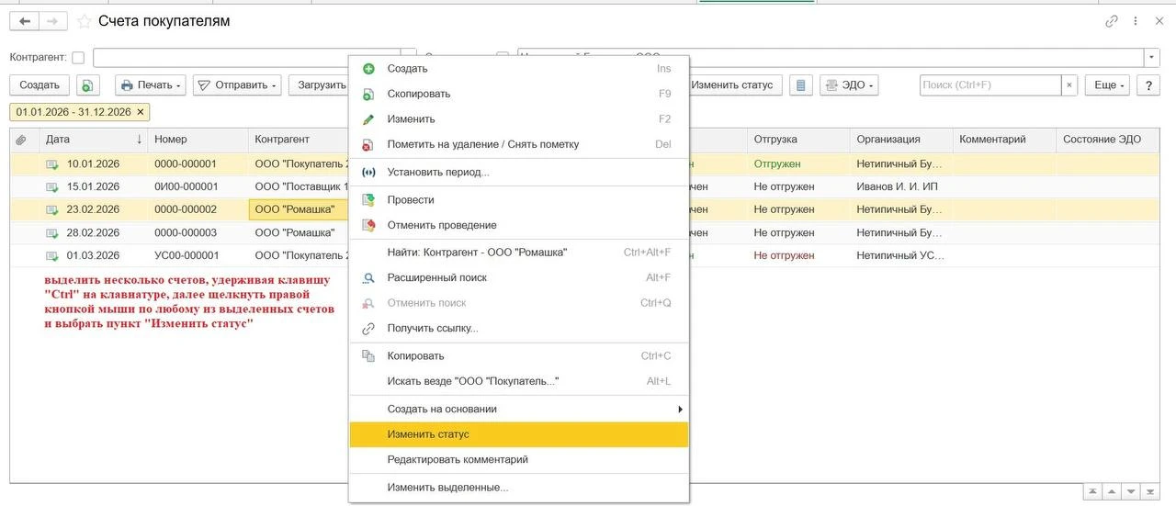Select cell with number 0И00-000001

[198, 186]
